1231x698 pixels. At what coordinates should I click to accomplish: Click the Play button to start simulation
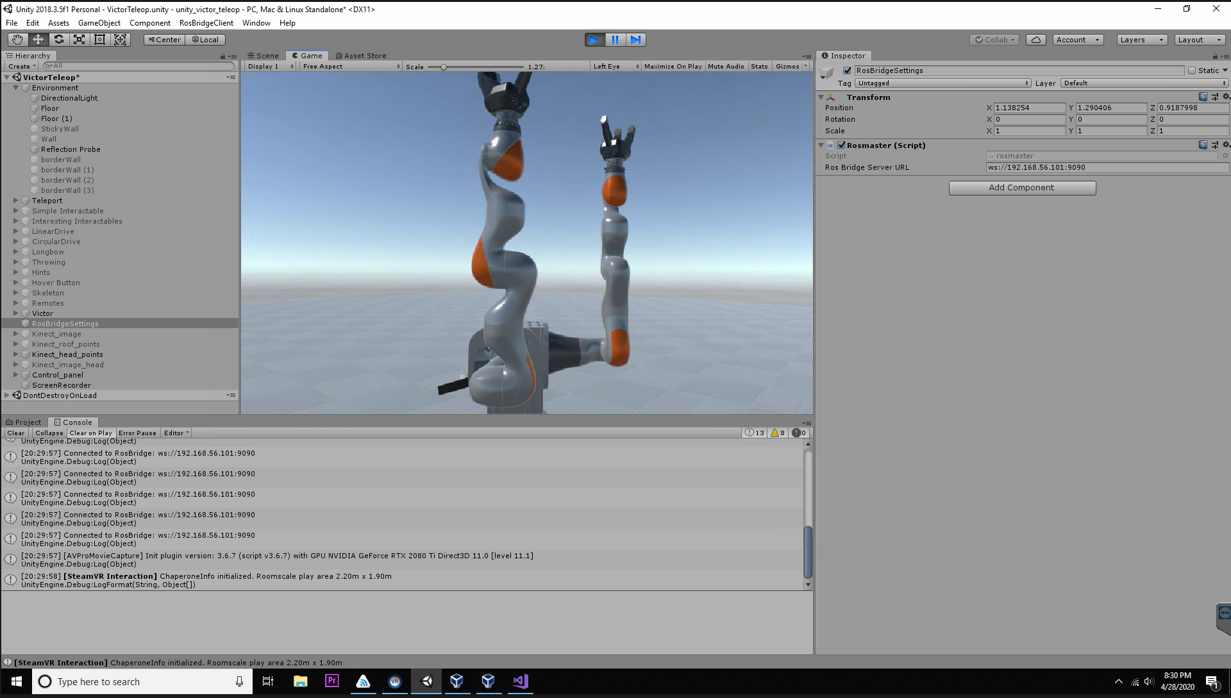pos(594,40)
